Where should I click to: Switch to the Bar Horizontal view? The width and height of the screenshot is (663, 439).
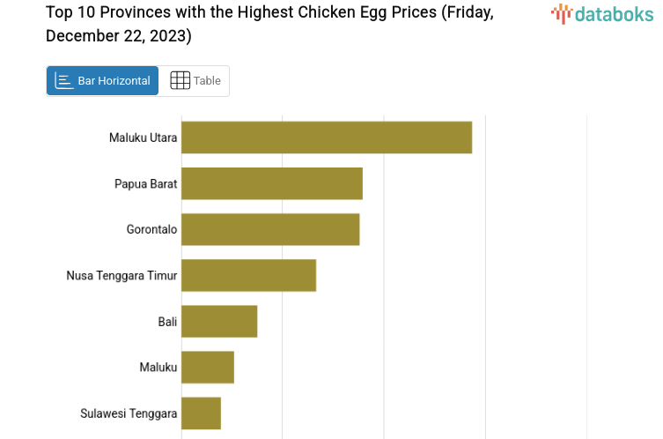pyautogui.click(x=102, y=80)
